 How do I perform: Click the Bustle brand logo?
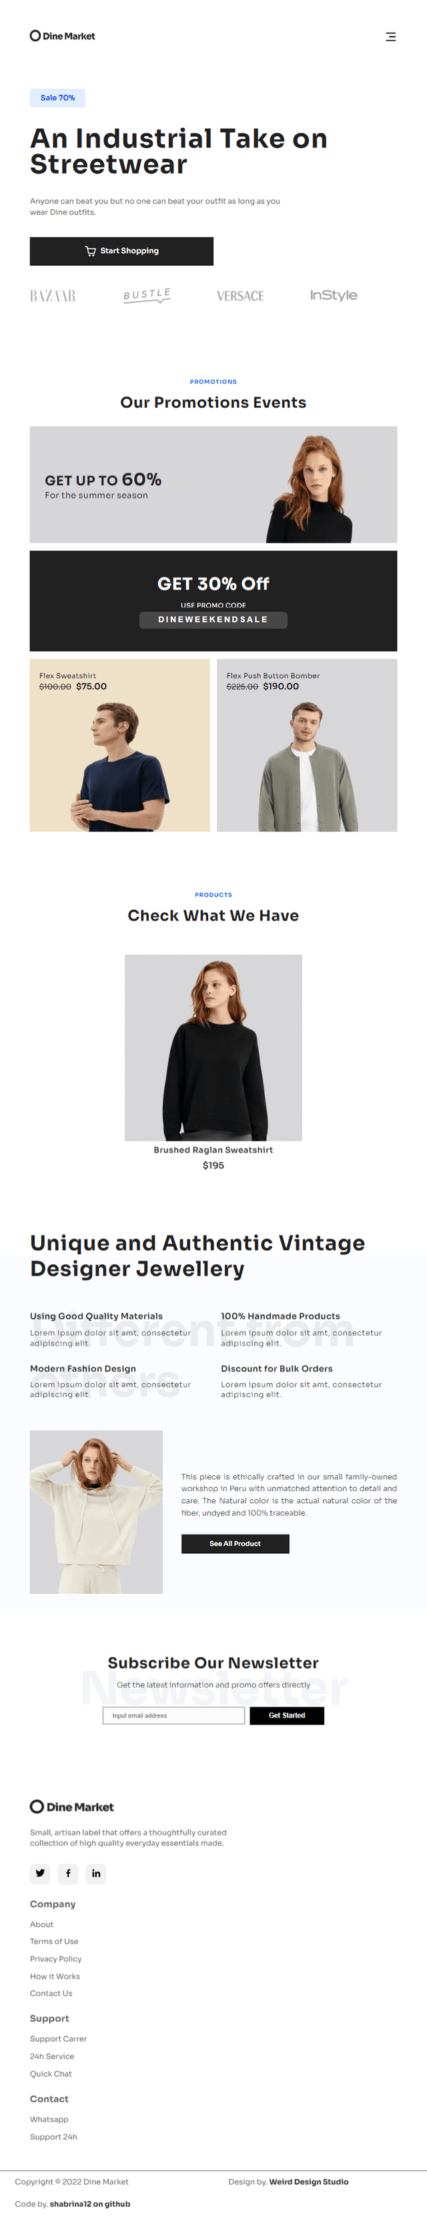(x=147, y=296)
